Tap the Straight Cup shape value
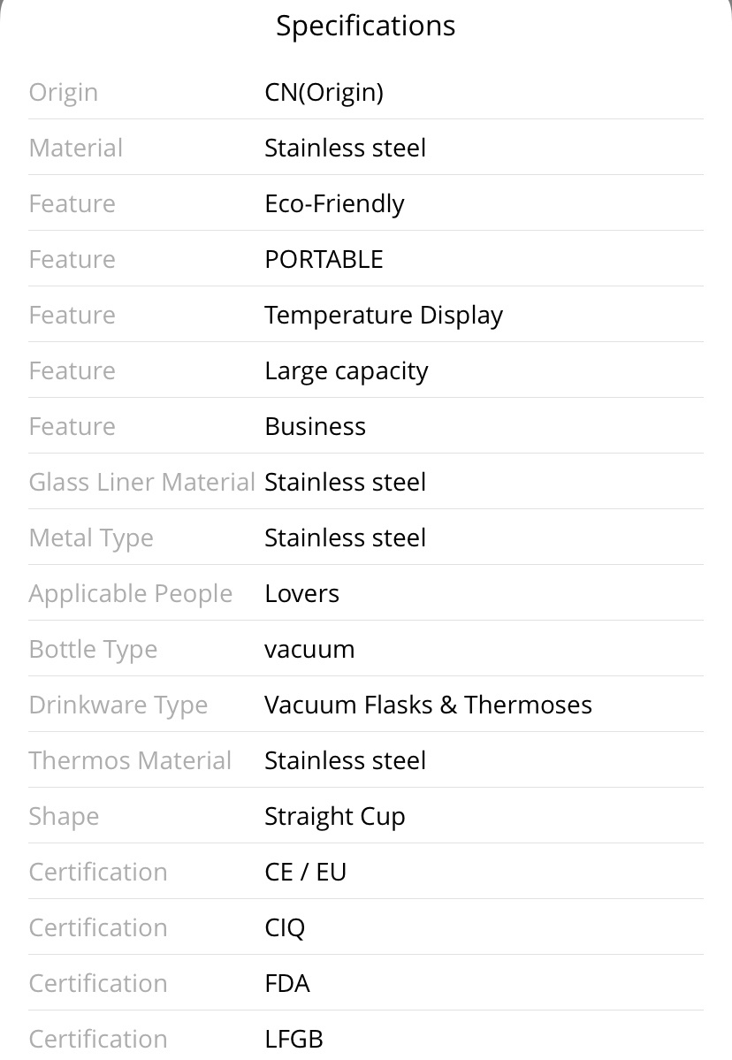Image resolution: width=732 pixels, height=1060 pixels. 334,817
